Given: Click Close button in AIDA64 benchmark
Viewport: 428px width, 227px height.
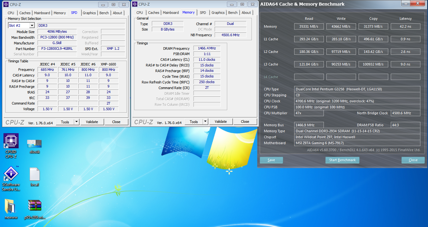Looking at the screenshot, I should click(x=413, y=160).
